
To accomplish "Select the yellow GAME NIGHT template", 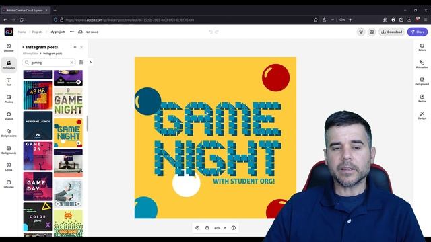I will 68,132.
